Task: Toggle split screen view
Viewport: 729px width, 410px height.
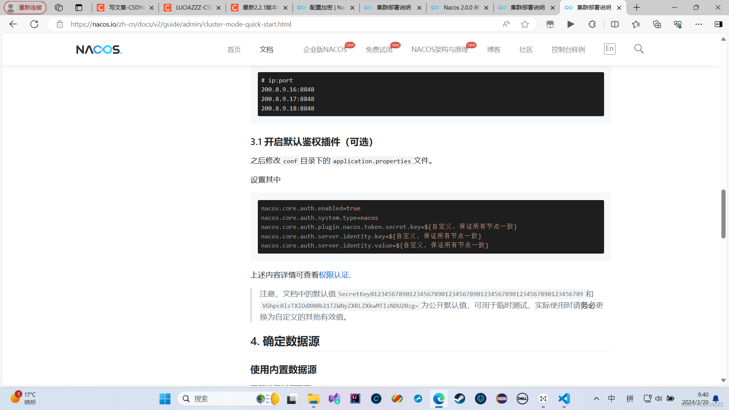Action: point(615,24)
